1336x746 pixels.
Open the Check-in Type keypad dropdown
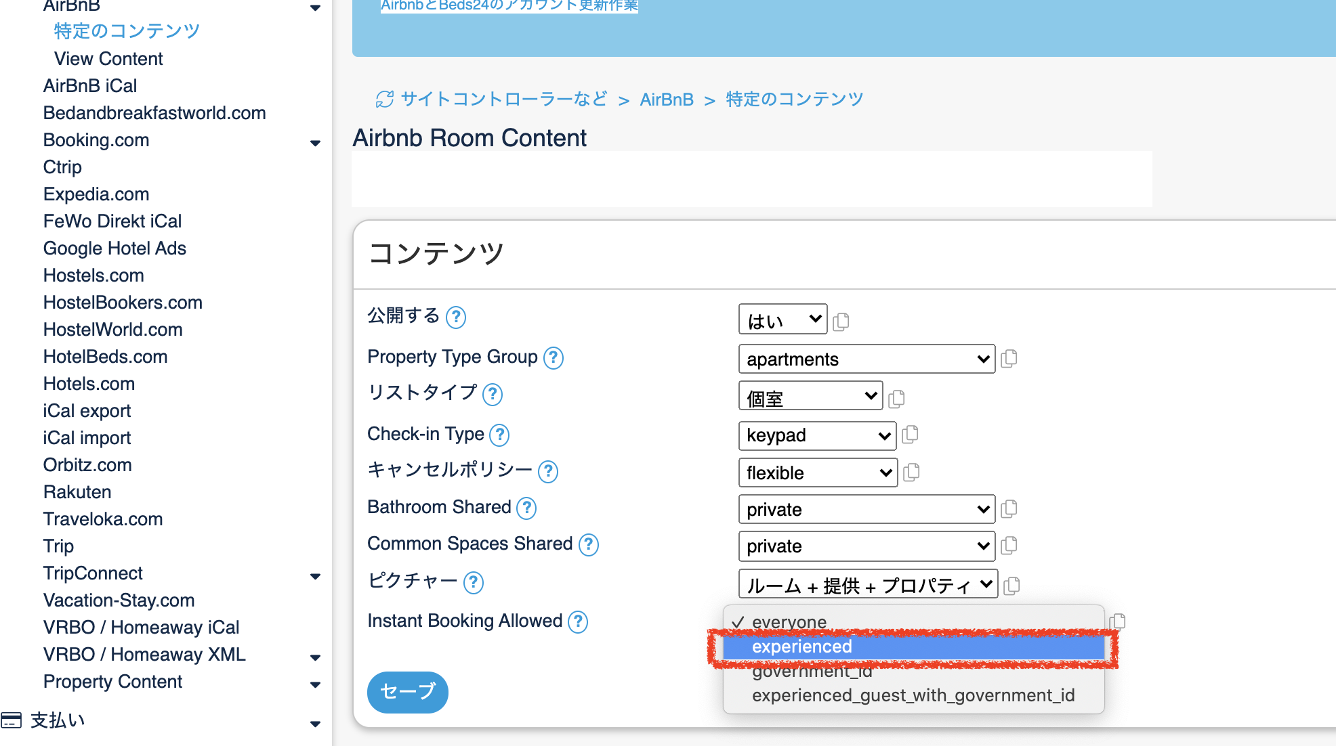tap(816, 435)
